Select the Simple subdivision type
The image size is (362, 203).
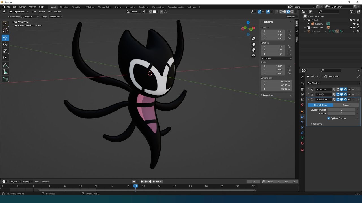tap(346, 105)
